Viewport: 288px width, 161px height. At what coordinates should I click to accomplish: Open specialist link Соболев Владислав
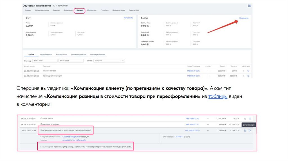(x=71, y=137)
